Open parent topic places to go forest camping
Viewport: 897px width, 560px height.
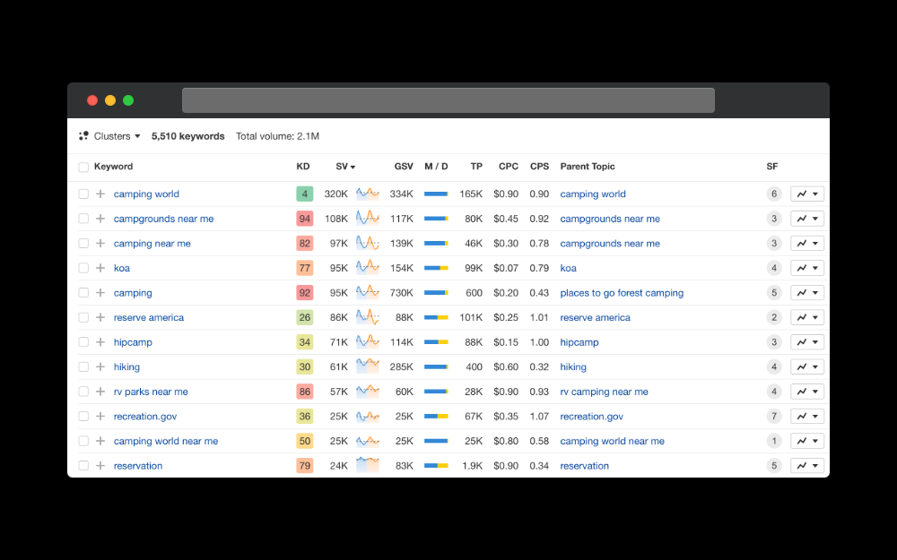(x=622, y=293)
